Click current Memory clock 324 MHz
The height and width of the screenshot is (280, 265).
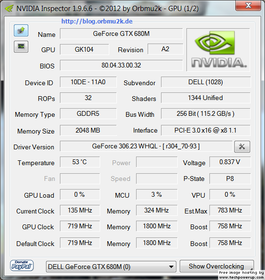click(x=157, y=210)
